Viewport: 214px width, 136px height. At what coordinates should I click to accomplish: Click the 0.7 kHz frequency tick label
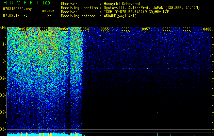3,112
